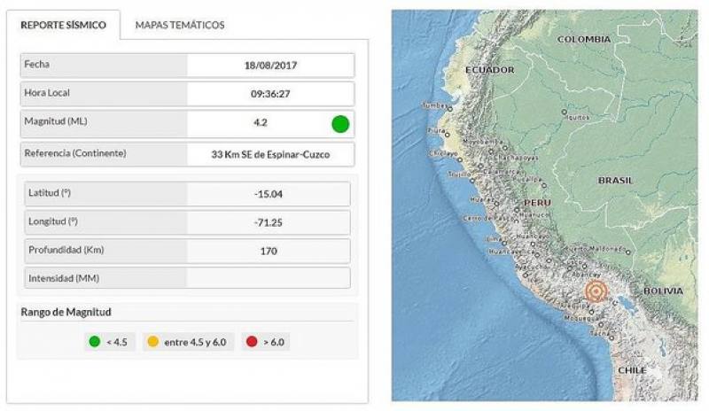Click the Puerto Maldonado city marker

(x=628, y=252)
